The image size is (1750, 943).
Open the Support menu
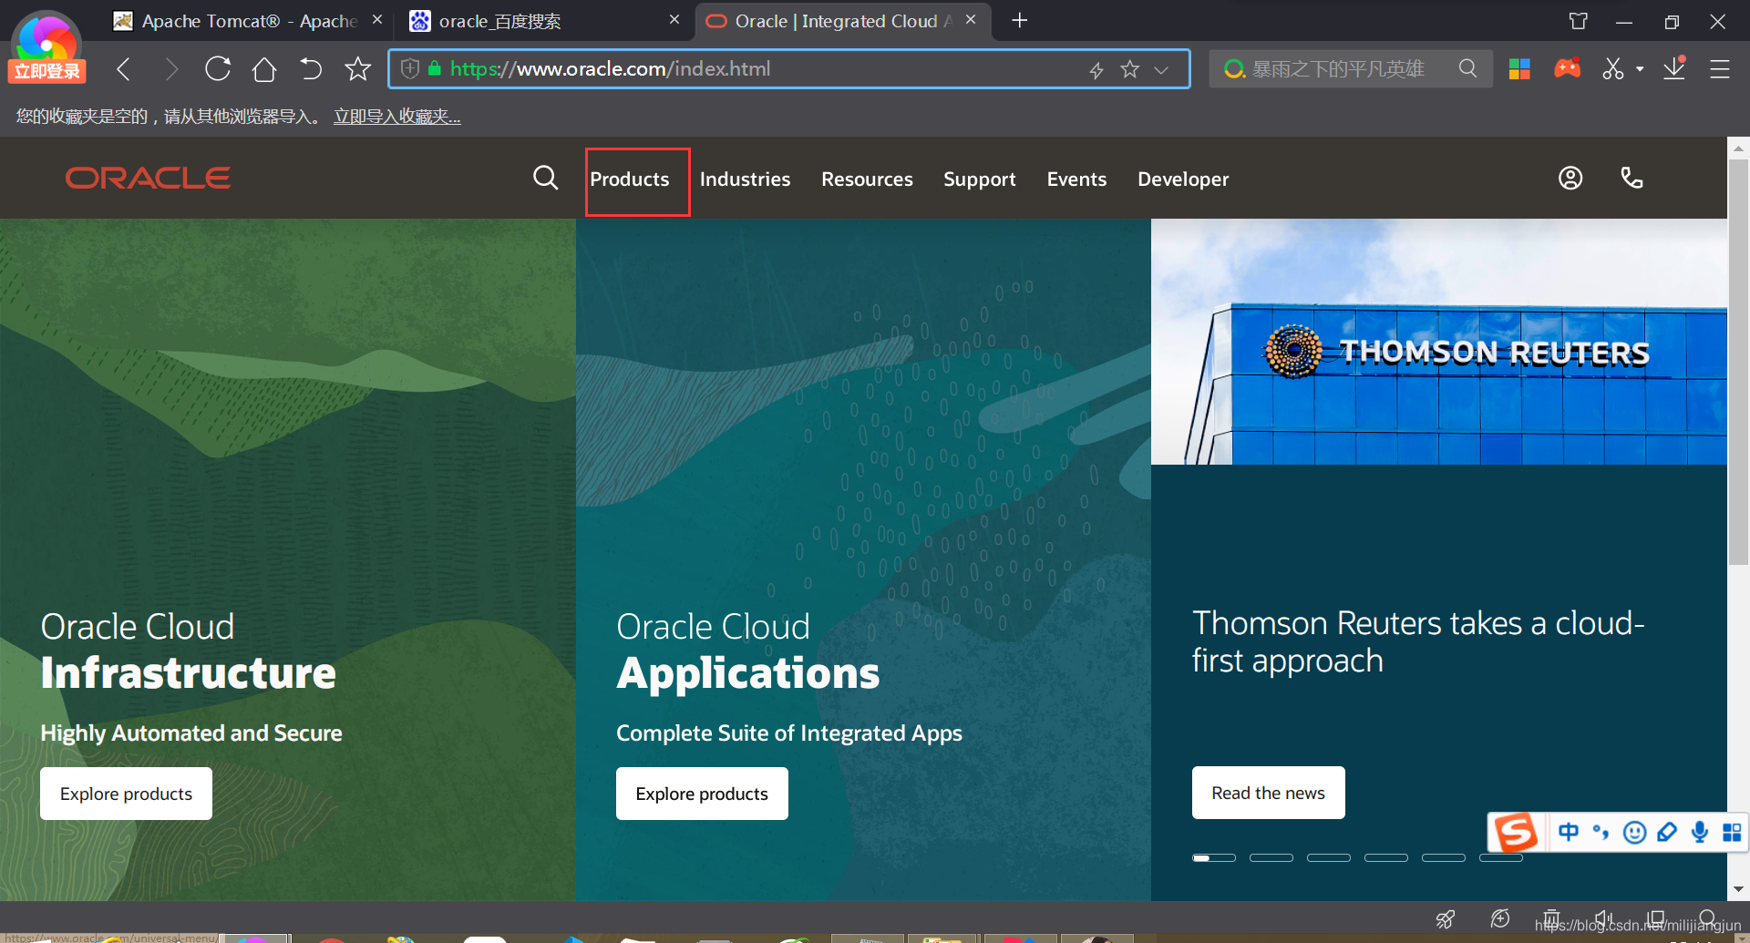click(979, 179)
